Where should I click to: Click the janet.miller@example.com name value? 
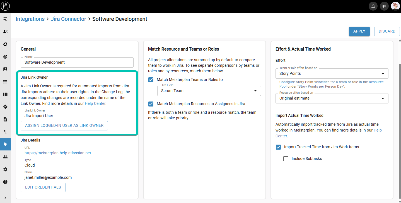48,177
